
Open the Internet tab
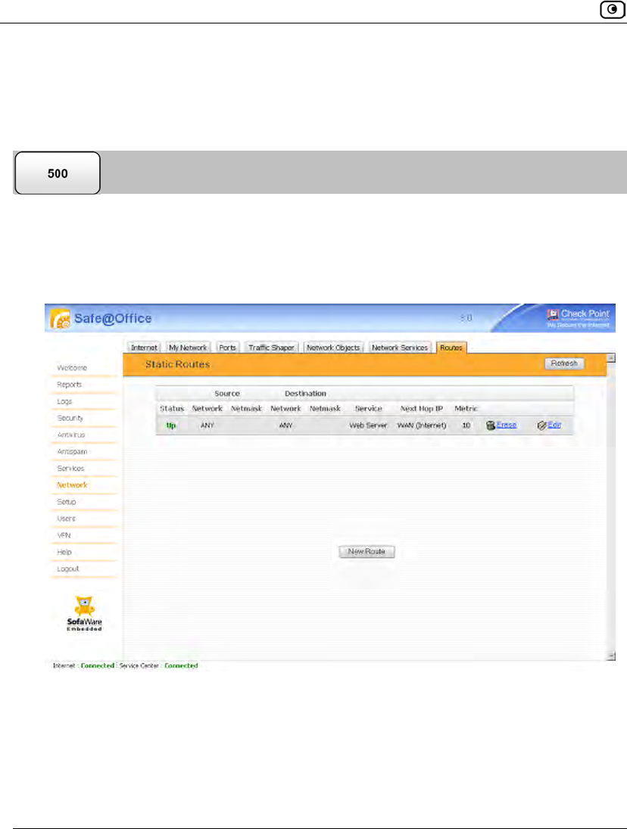tap(144, 347)
